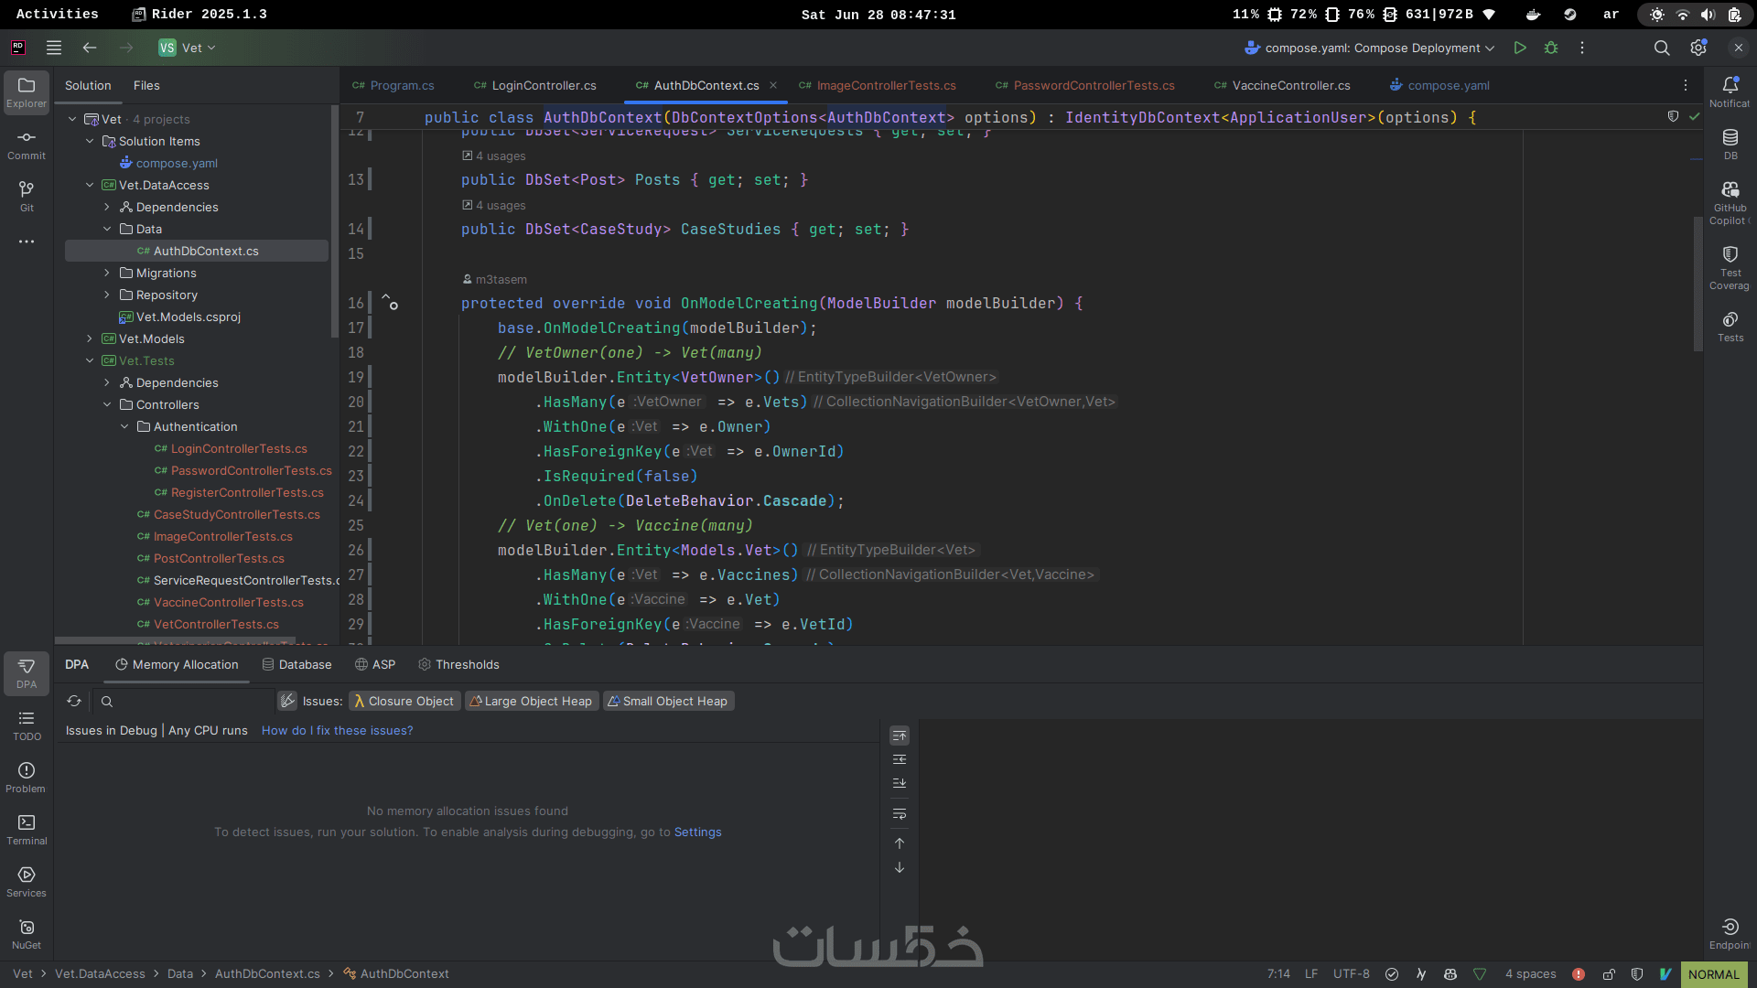Screen dimensions: 1757x988
Task: Expand the Migrations folder
Action: coord(107,274)
